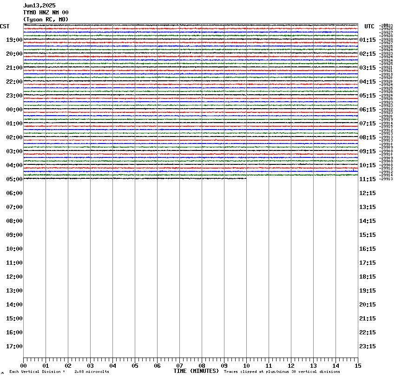395x378 pixels.
Task: Click the CST time label 03:00
Action: pyautogui.click(x=14, y=151)
